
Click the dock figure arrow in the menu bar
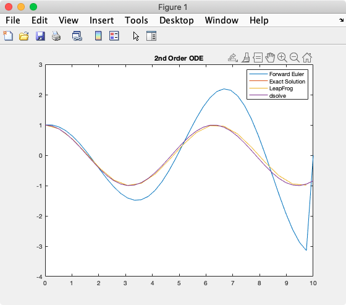341,20
